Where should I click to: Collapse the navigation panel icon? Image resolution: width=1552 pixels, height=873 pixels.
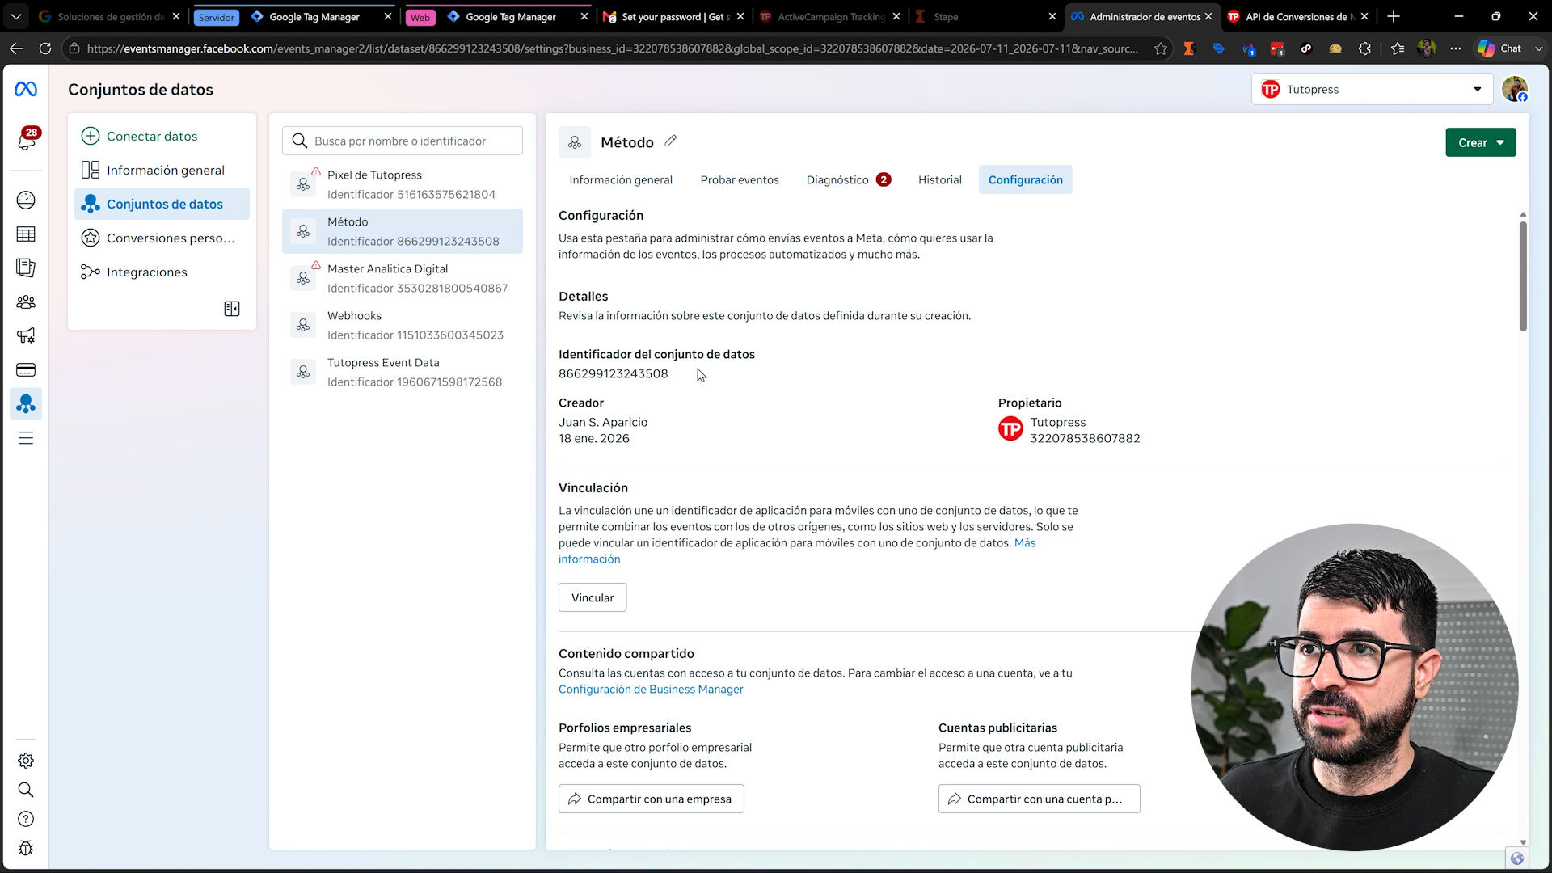point(232,309)
